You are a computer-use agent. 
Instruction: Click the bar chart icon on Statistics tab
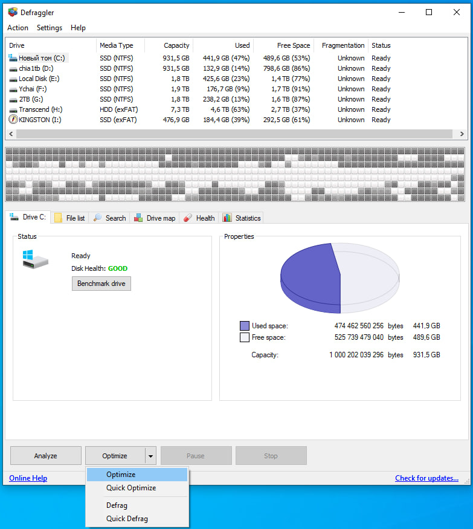click(x=227, y=218)
